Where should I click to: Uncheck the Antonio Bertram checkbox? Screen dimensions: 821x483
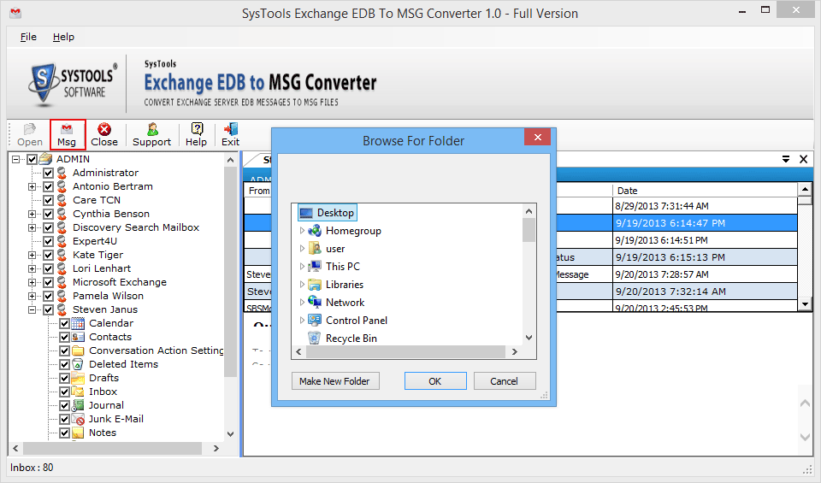[x=48, y=186]
